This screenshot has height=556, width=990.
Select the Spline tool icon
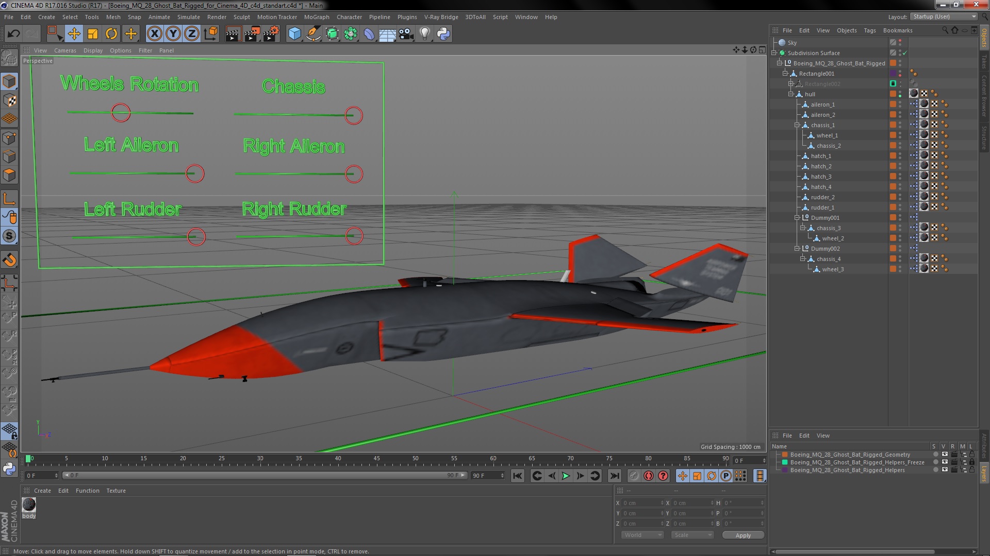pos(313,33)
